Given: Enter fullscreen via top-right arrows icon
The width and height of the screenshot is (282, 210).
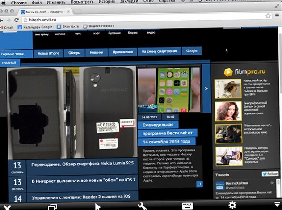Looking at the screenshot, I should (277, 6).
